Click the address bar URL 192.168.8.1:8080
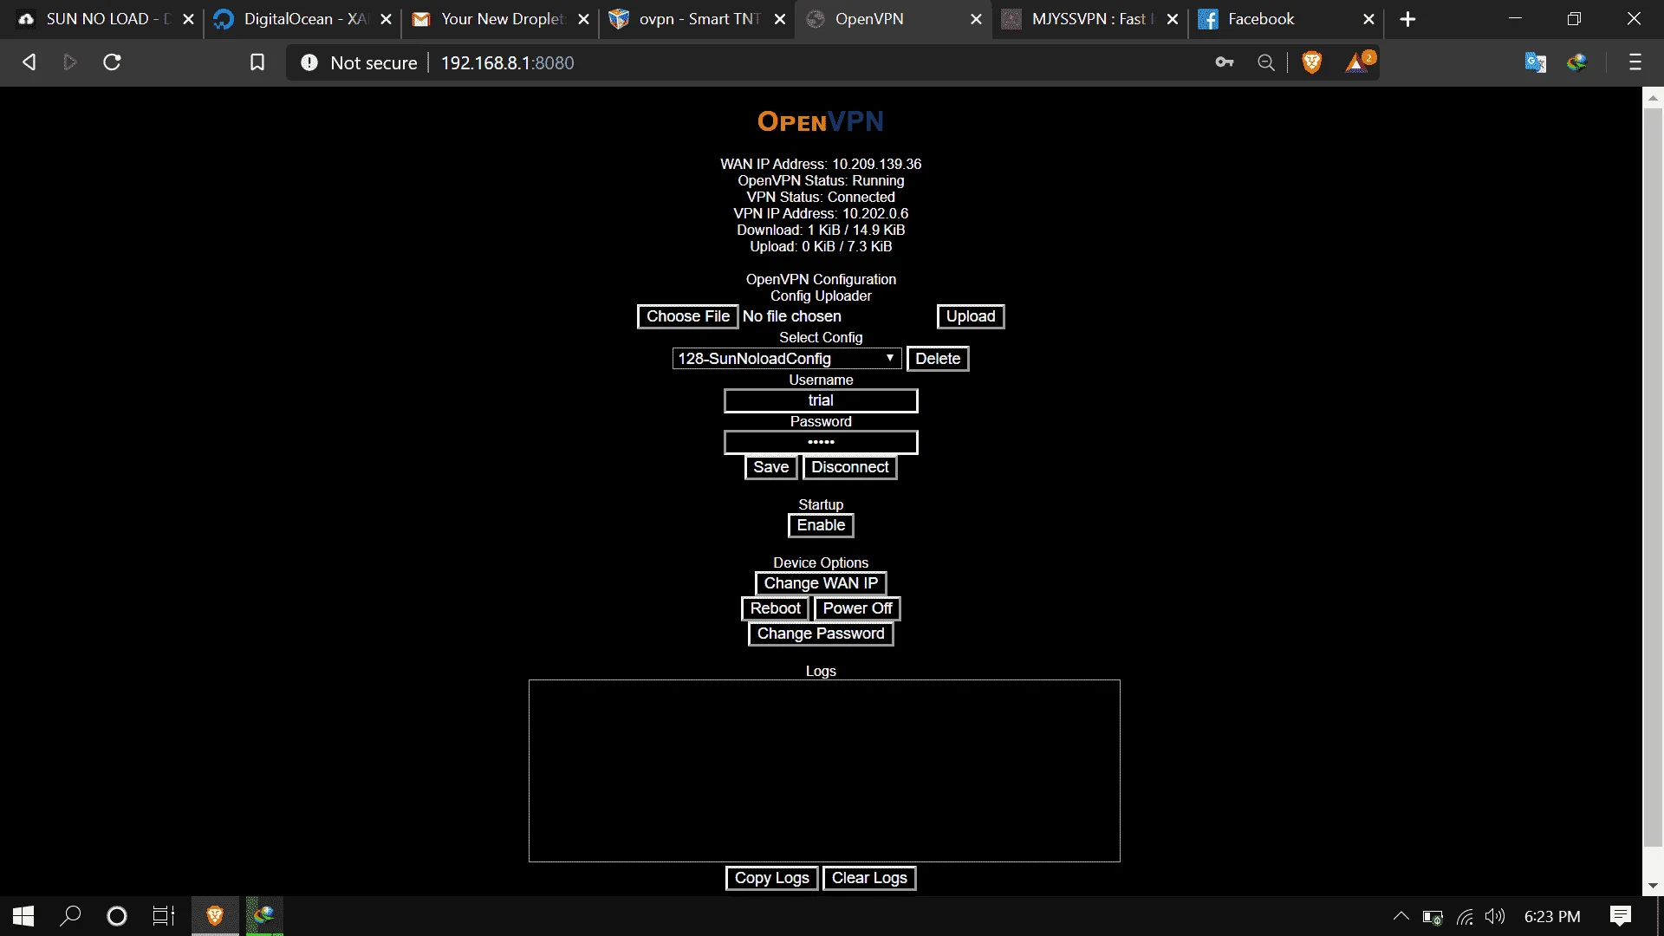 [508, 62]
